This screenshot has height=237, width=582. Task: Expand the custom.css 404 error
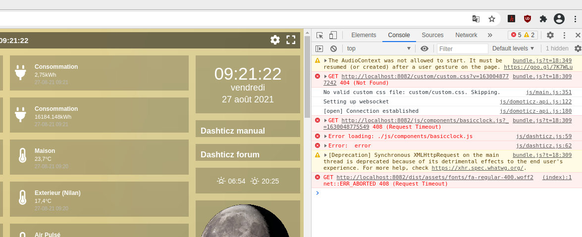tap(326, 76)
